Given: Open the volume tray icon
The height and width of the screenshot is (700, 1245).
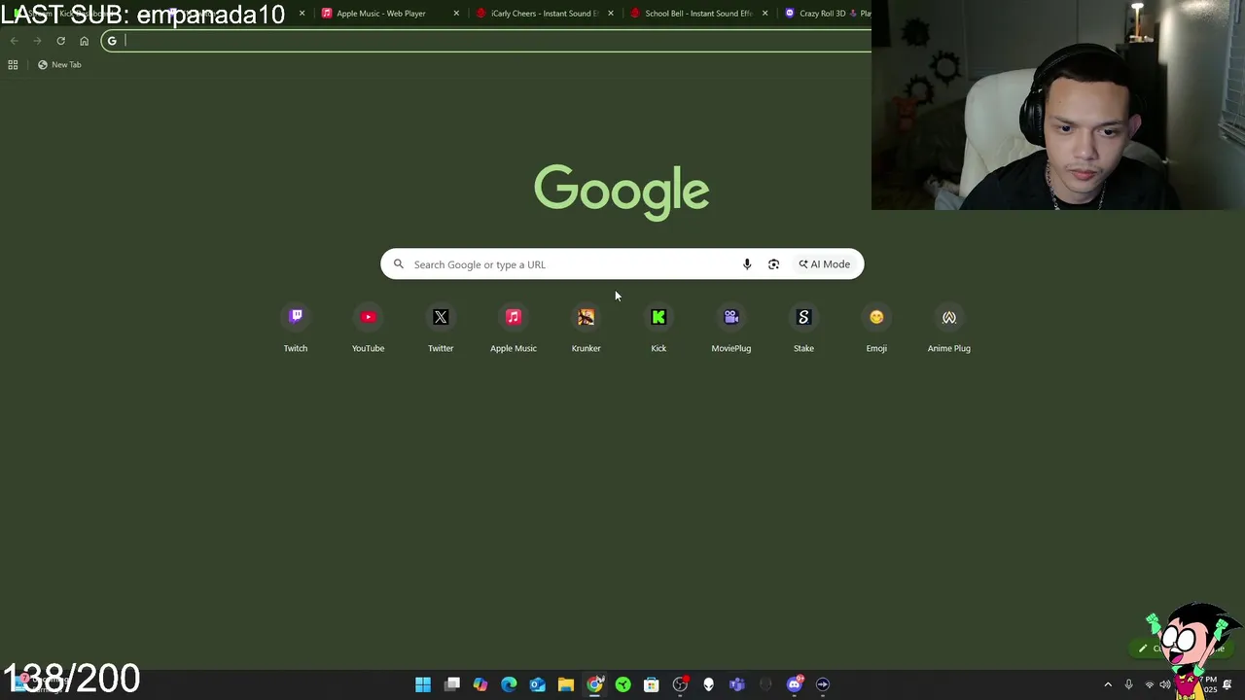Looking at the screenshot, I should pos(1165,684).
